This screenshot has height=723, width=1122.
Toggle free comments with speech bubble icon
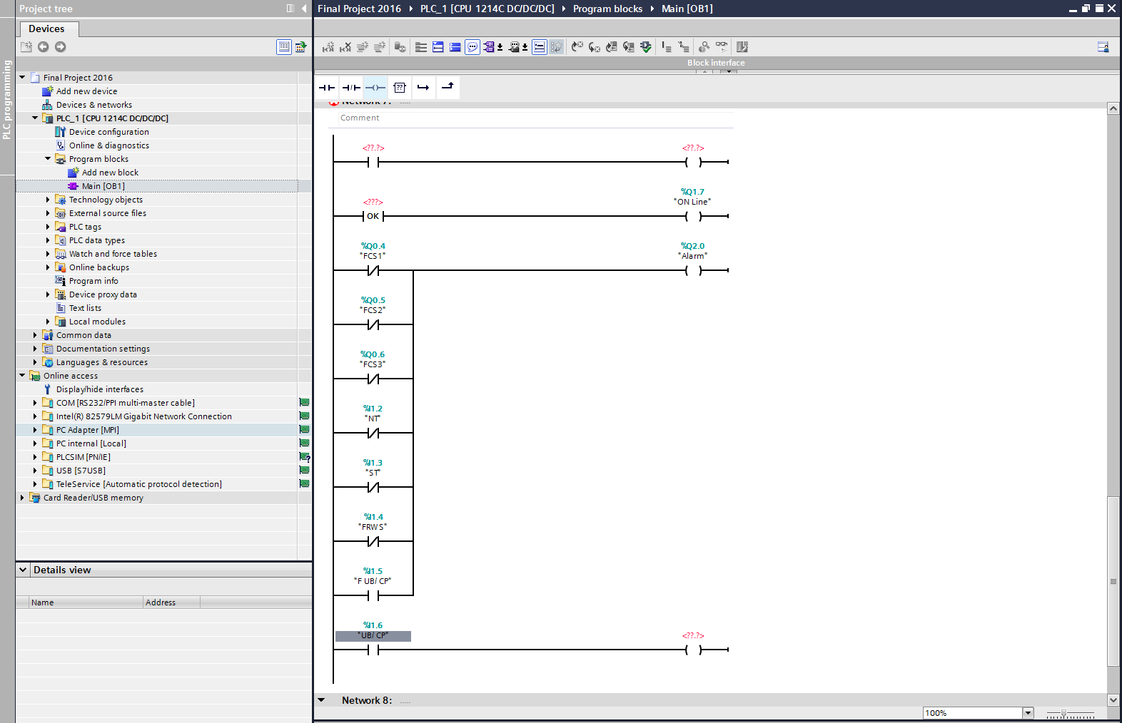point(472,47)
